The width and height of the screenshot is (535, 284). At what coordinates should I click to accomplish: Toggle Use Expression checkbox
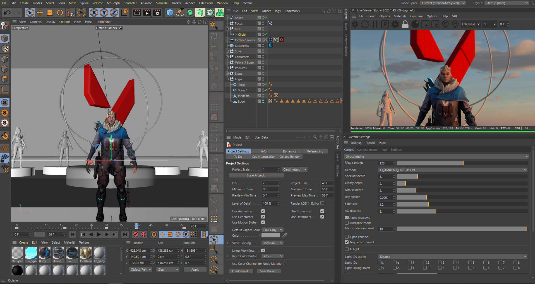322,211
